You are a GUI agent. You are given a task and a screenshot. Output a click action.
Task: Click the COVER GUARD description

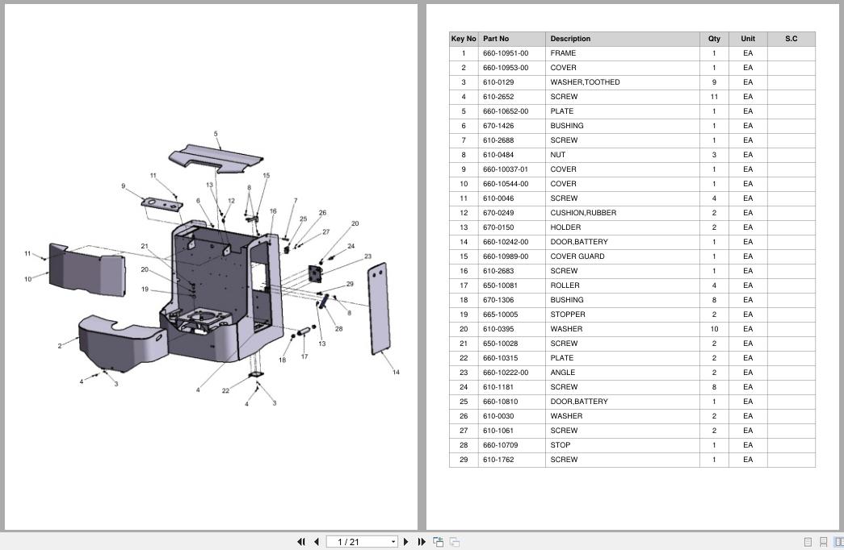(577, 256)
